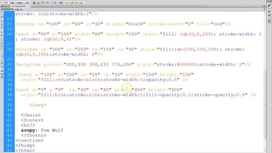Open the third icon in right panel dock
Screen dimensions: 272x153
pos(269,15)
